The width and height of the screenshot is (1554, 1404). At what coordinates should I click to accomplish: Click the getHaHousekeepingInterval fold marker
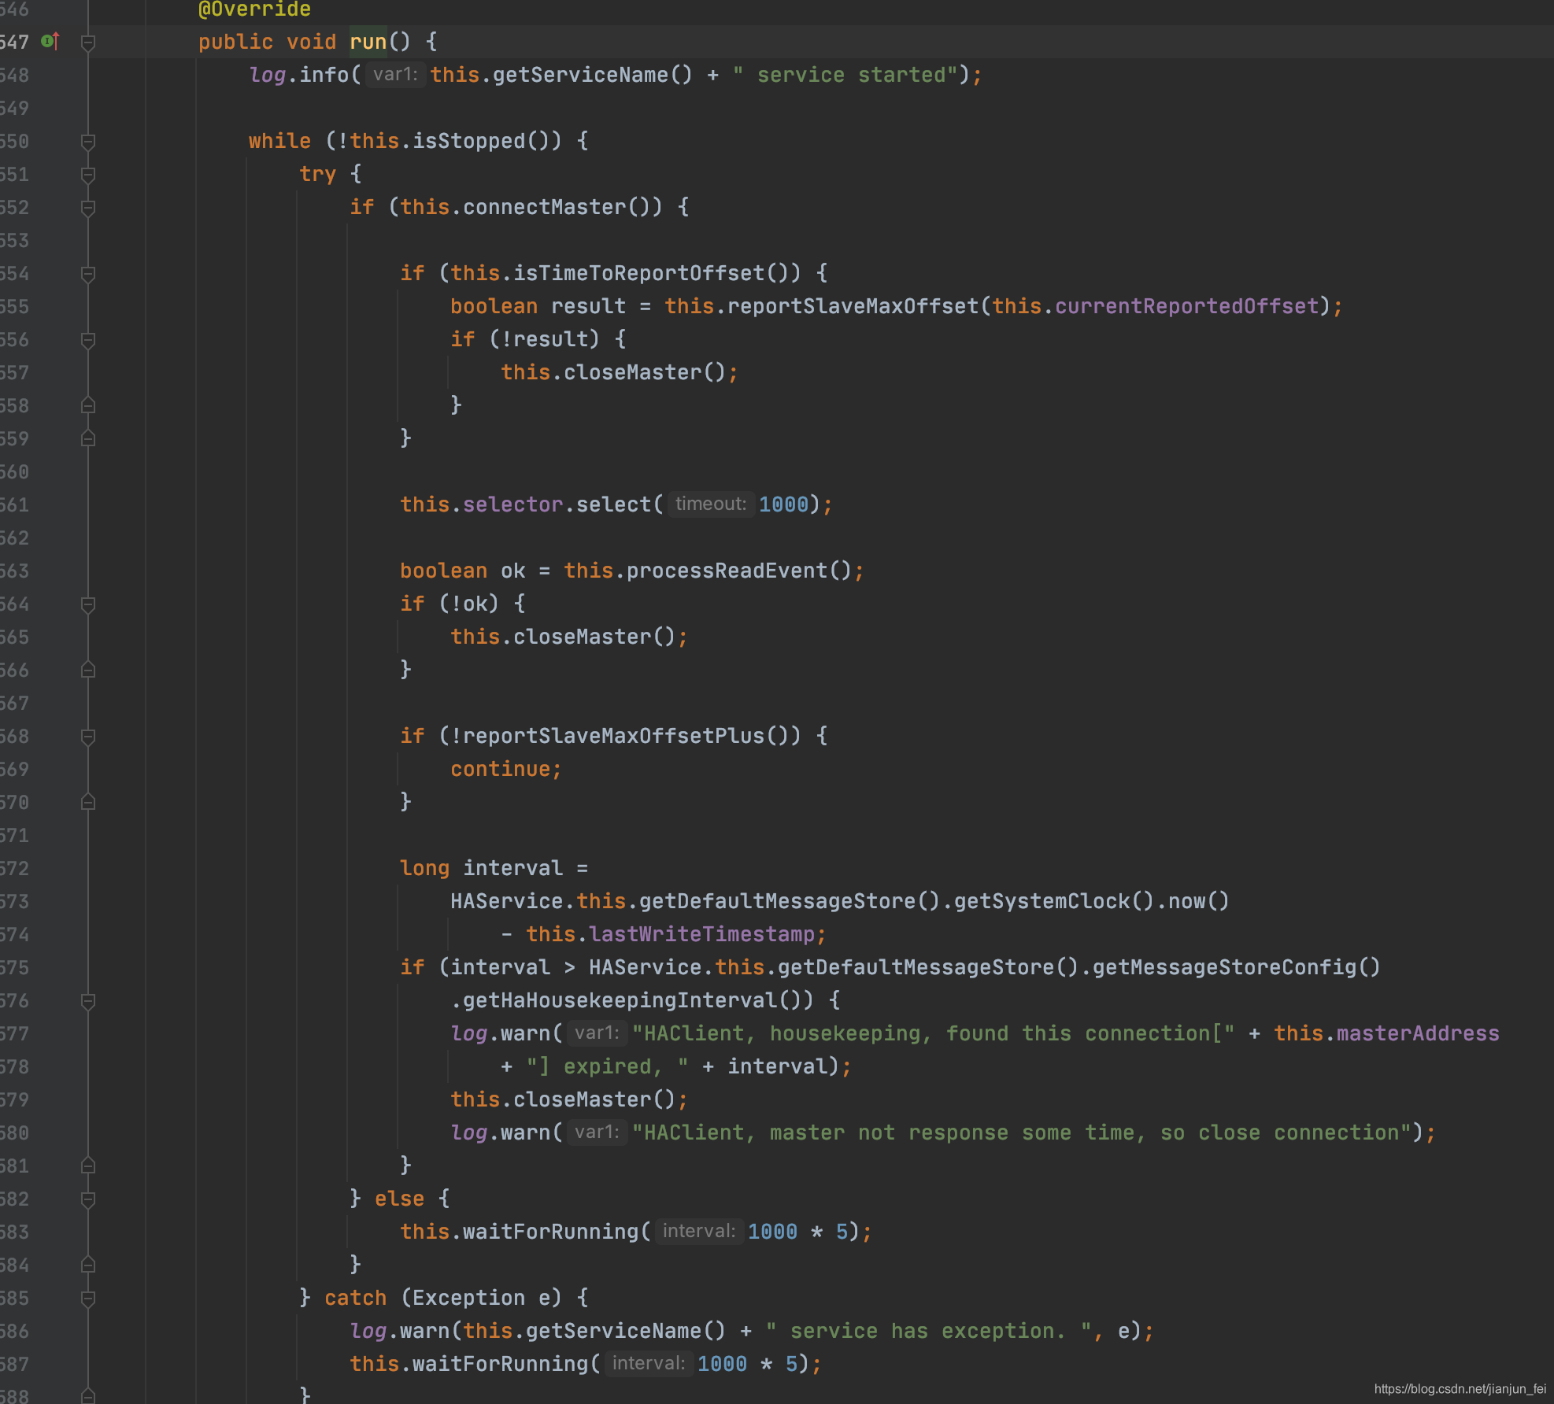pyautogui.click(x=88, y=1001)
